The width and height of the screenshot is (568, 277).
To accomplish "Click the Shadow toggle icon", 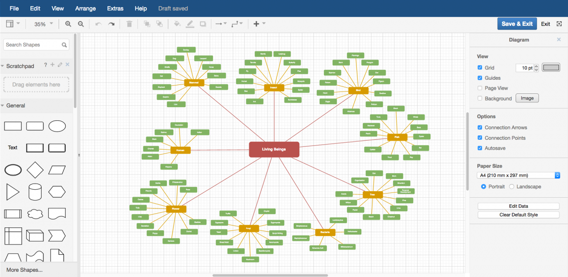I will pyautogui.click(x=204, y=24).
